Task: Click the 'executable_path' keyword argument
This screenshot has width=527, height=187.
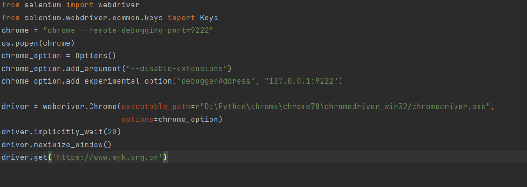Action: click(156, 107)
